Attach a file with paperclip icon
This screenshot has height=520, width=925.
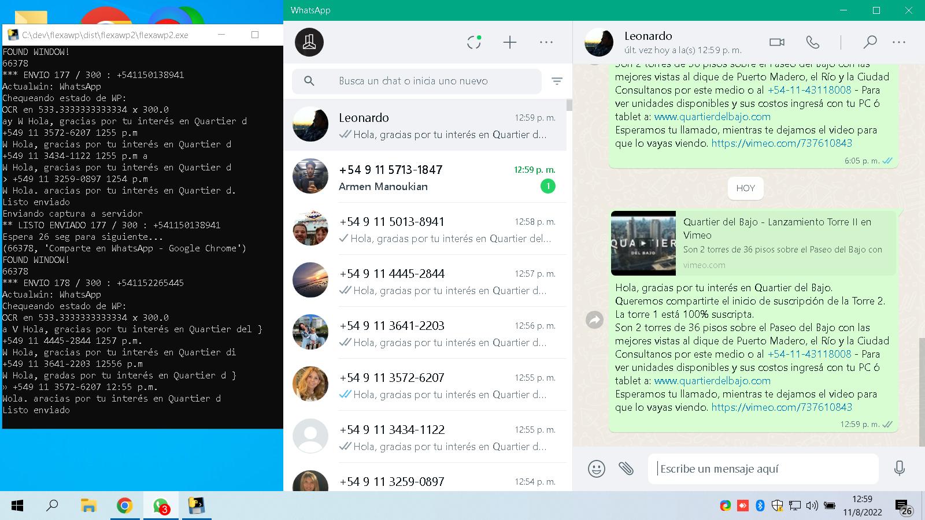click(x=626, y=469)
